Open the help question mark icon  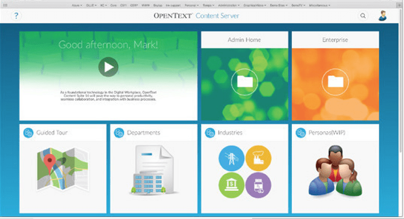pyautogui.click(x=16, y=16)
